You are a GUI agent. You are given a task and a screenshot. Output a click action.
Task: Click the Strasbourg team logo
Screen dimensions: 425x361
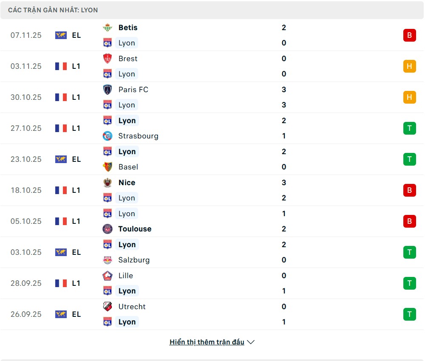pyautogui.click(x=108, y=136)
